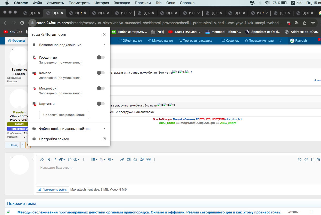The width and height of the screenshot is (321, 215).
Task: Reload the page with the refresh icon
Action: click(22, 23)
